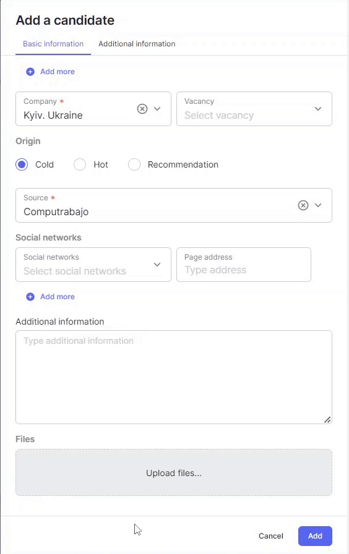Click the Add more link under Social networks
This screenshot has height=554, width=349.
pos(58,297)
